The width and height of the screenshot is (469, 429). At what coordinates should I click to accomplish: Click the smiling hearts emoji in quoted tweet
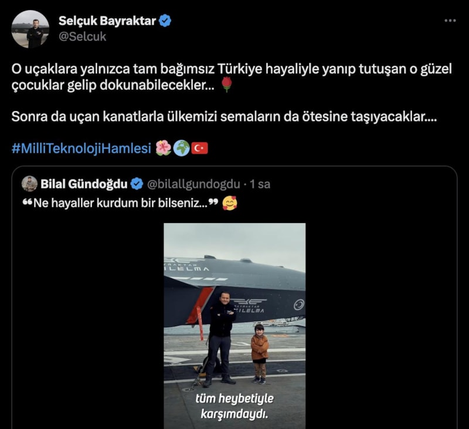[x=230, y=203]
